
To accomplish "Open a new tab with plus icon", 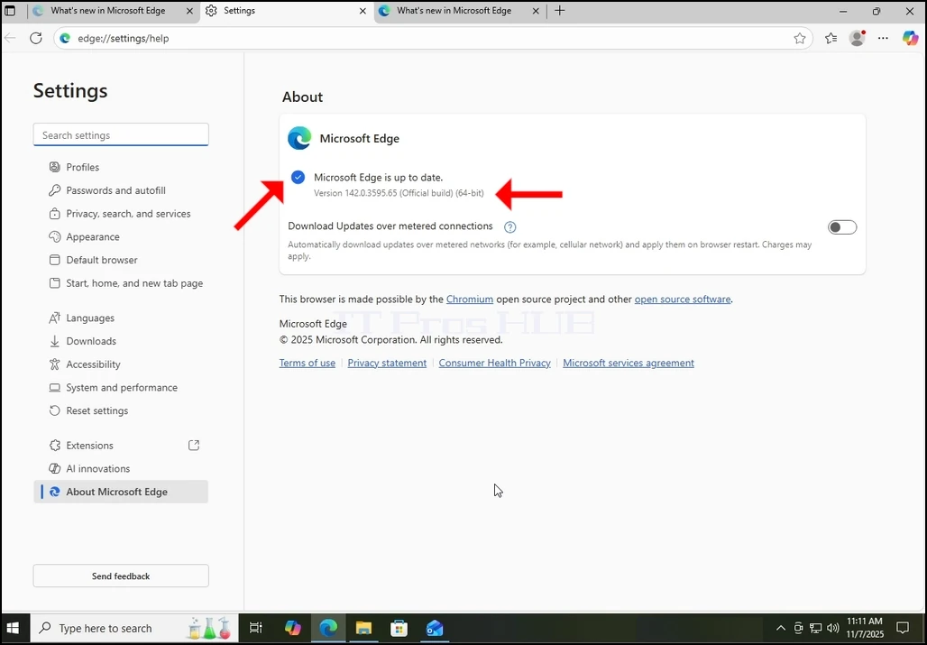I will click(x=559, y=11).
